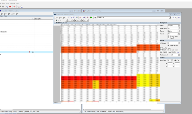
Task: Select bookmark slot 5 in the HEX Viewer toolbar
Action: pos(76,21)
